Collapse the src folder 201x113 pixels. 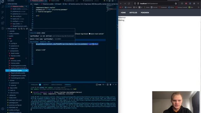pos(8,38)
